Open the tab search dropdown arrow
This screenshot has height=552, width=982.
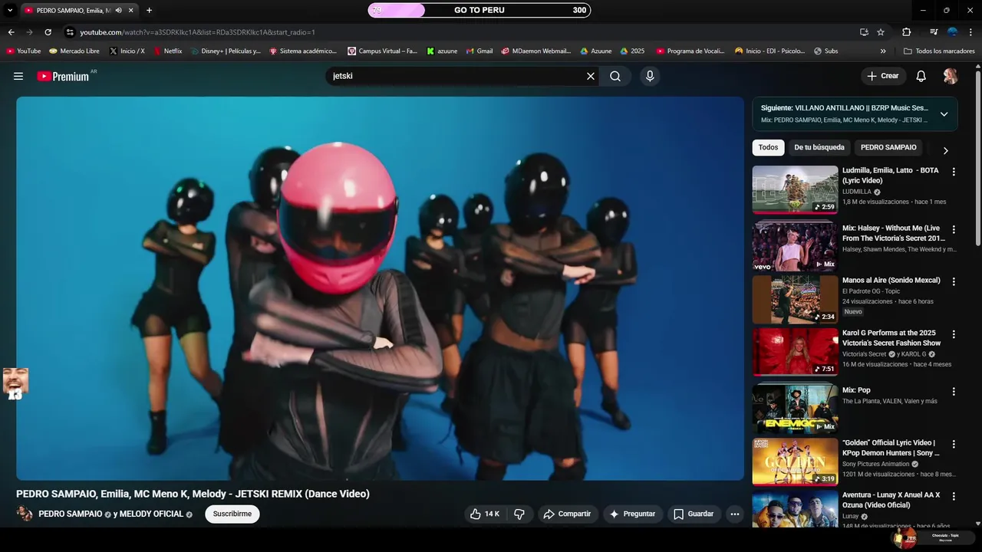(x=10, y=11)
